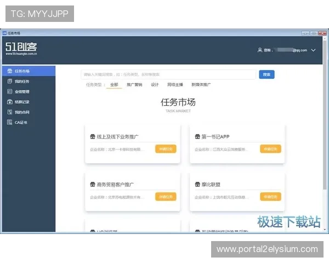Viewport: 329px width, 263px height.
Task: Open 业绩管理 in sidebar menu
Action: (x=29, y=92)
